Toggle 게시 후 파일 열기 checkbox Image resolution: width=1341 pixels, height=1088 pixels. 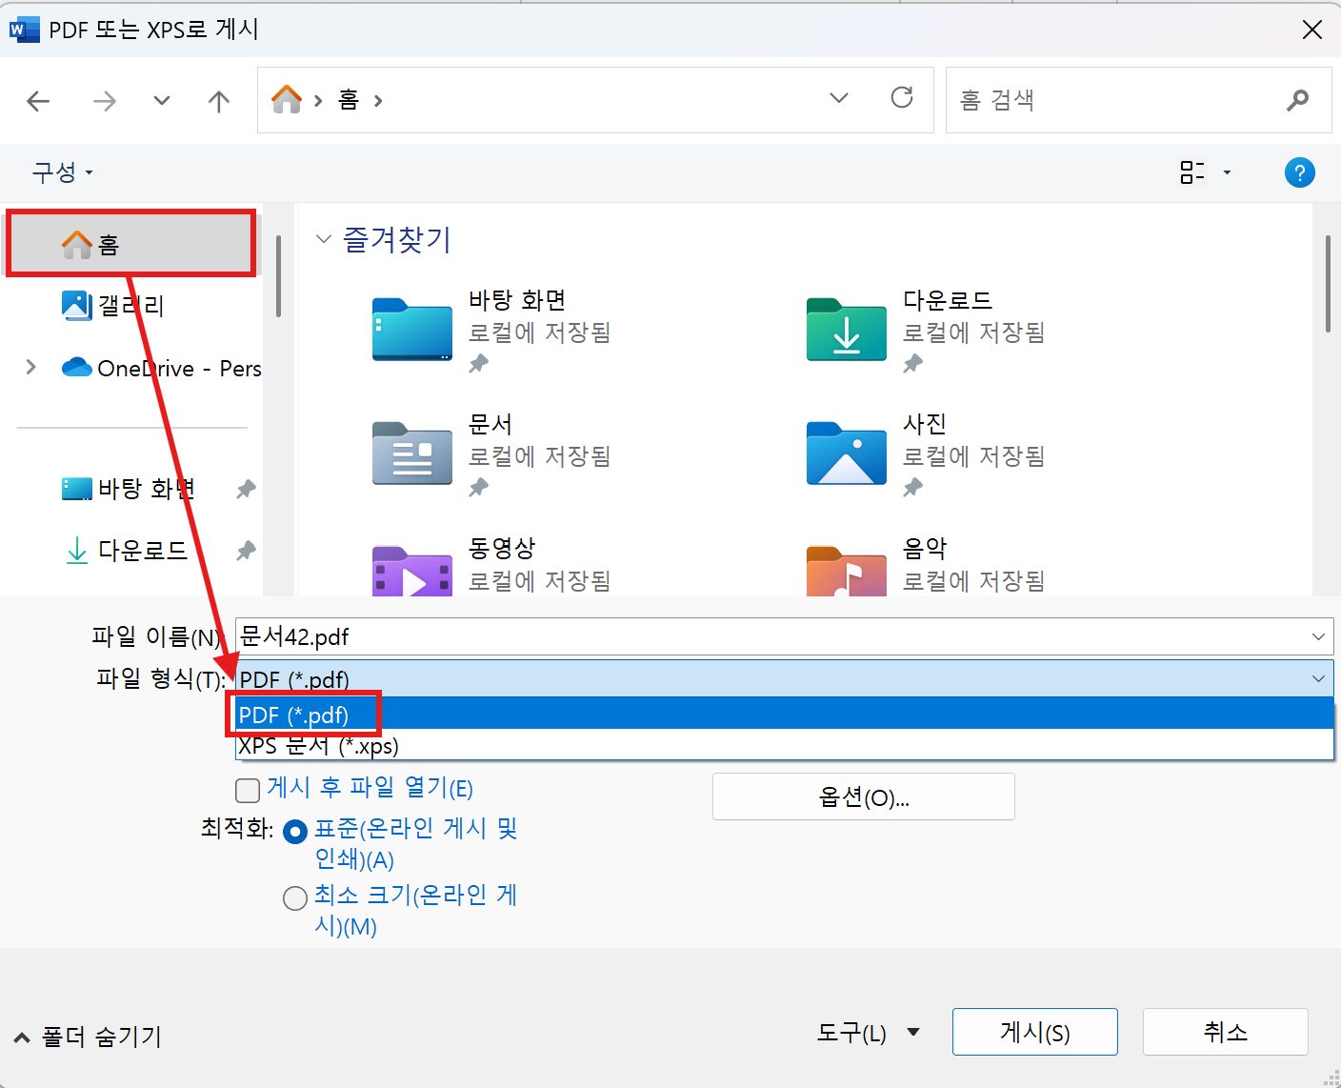(x=248, y=790)
